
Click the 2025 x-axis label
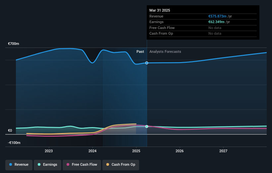tap(136, 151)
